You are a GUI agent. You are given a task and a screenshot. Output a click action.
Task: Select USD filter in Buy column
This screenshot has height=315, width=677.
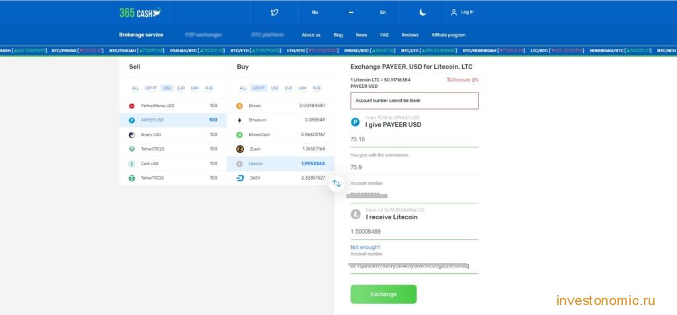(x=275, y=88)
